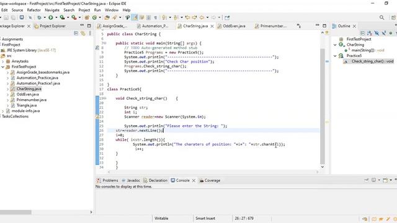
Task: Click Package Explorer horizontal scrollbar thumb
Action: pyautogui.click(x=16, y=212)
